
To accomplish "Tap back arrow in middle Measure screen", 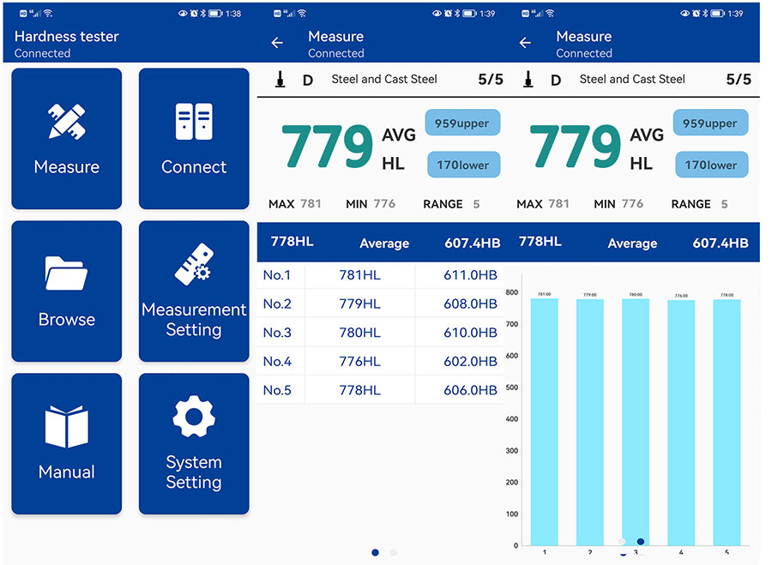I will 277,43.
